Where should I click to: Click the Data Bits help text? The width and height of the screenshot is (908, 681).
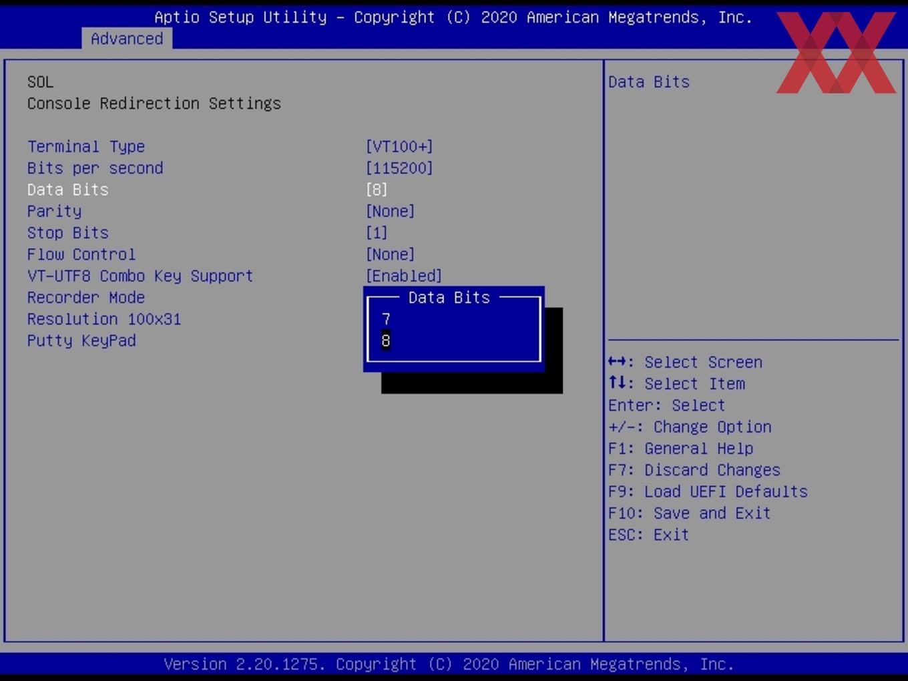click(x=649, y=82)
